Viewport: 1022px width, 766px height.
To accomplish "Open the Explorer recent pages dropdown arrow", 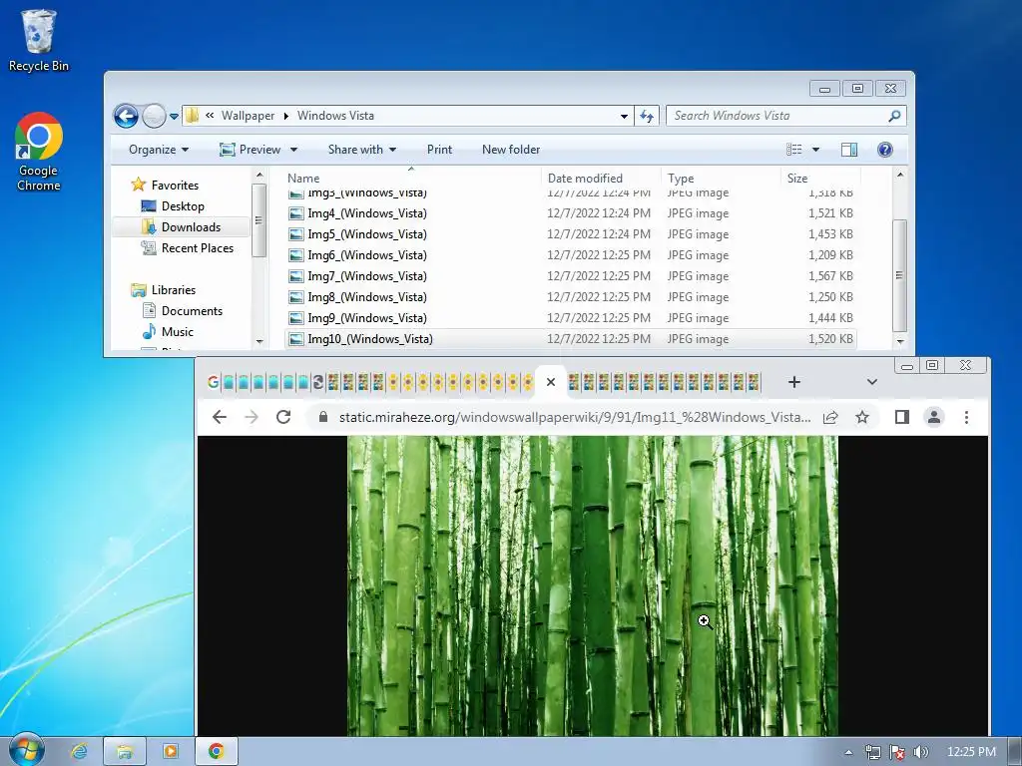I will pyautogui.click(x=174, y=117).
